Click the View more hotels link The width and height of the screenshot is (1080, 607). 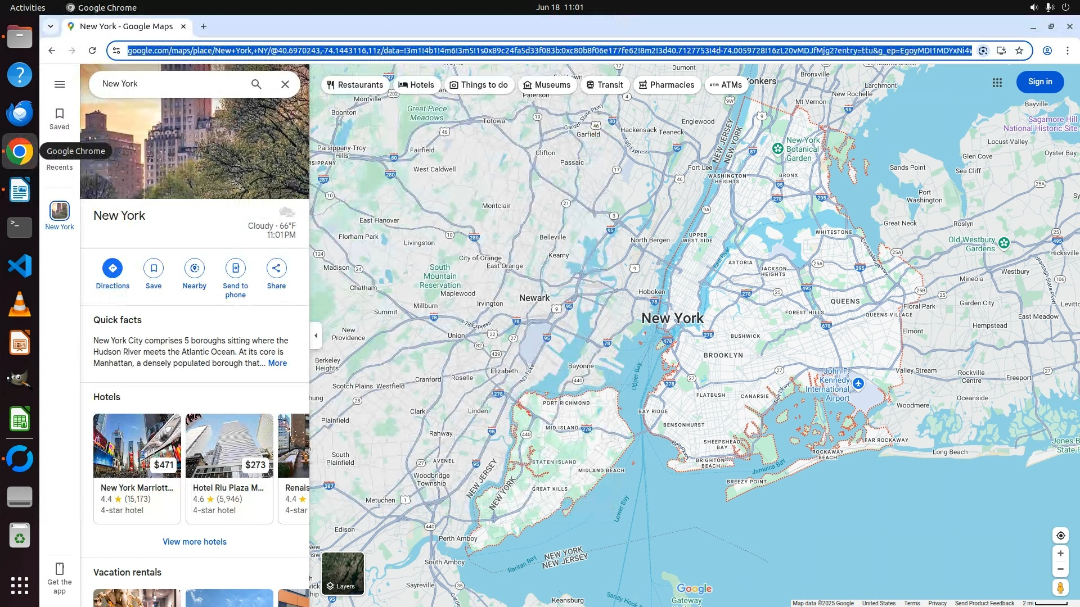coord(195,542)
